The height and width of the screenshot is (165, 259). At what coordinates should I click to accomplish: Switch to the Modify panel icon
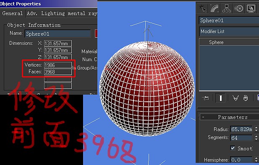pos(215,8)
